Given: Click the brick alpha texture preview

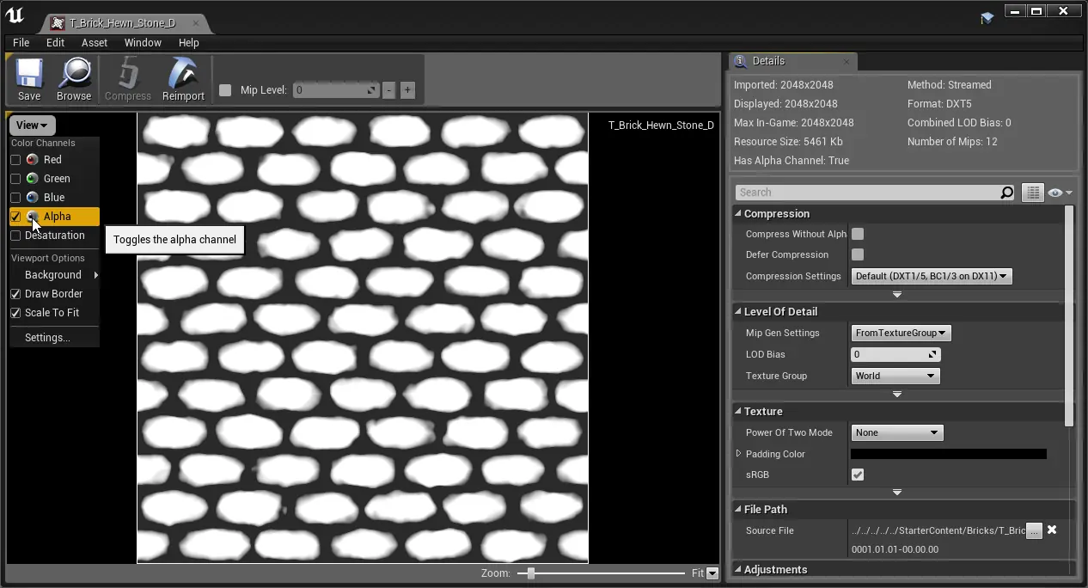Looking at the screenshot, I should pyautogui.click(x=363, y=338).
